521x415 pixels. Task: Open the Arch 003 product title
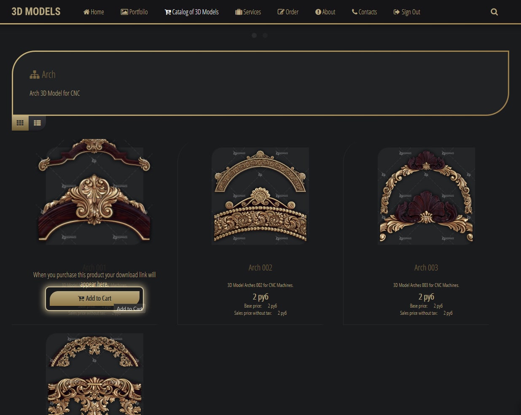426,268
